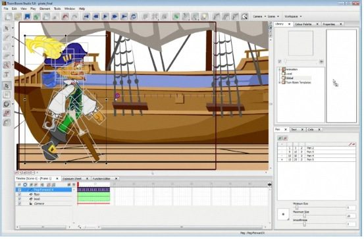Select Pen 4 row in pen list
This screenshot has width=364, height=239.
point(317,156)
